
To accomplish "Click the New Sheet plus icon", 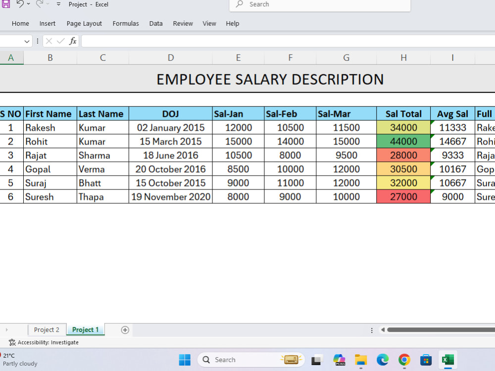I will pyautogui.click(x=125, y=330).
